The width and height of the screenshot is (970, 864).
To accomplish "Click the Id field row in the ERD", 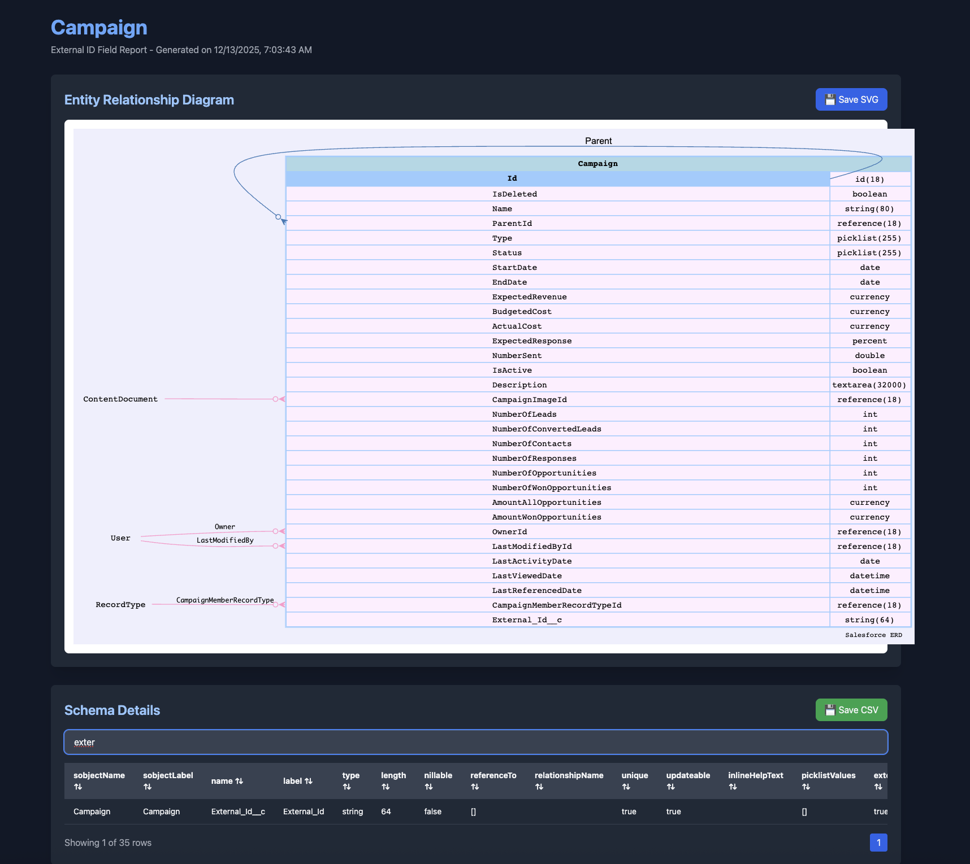I will 558,178.
